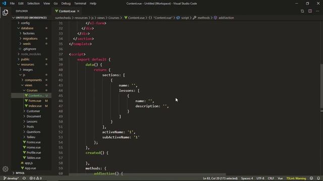This screenshot has height=181, width=323.
Task: Click the vertical editor scrollbar
Action: coord(321,86)
